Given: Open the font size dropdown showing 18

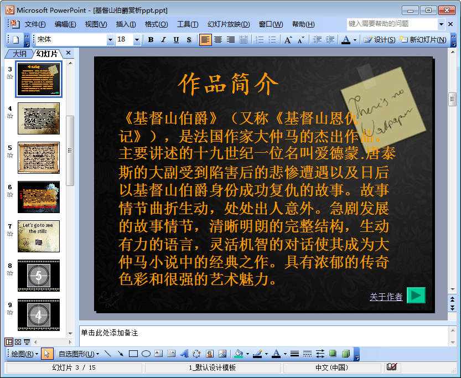Looking at the screenshot, I should [137, 40].
